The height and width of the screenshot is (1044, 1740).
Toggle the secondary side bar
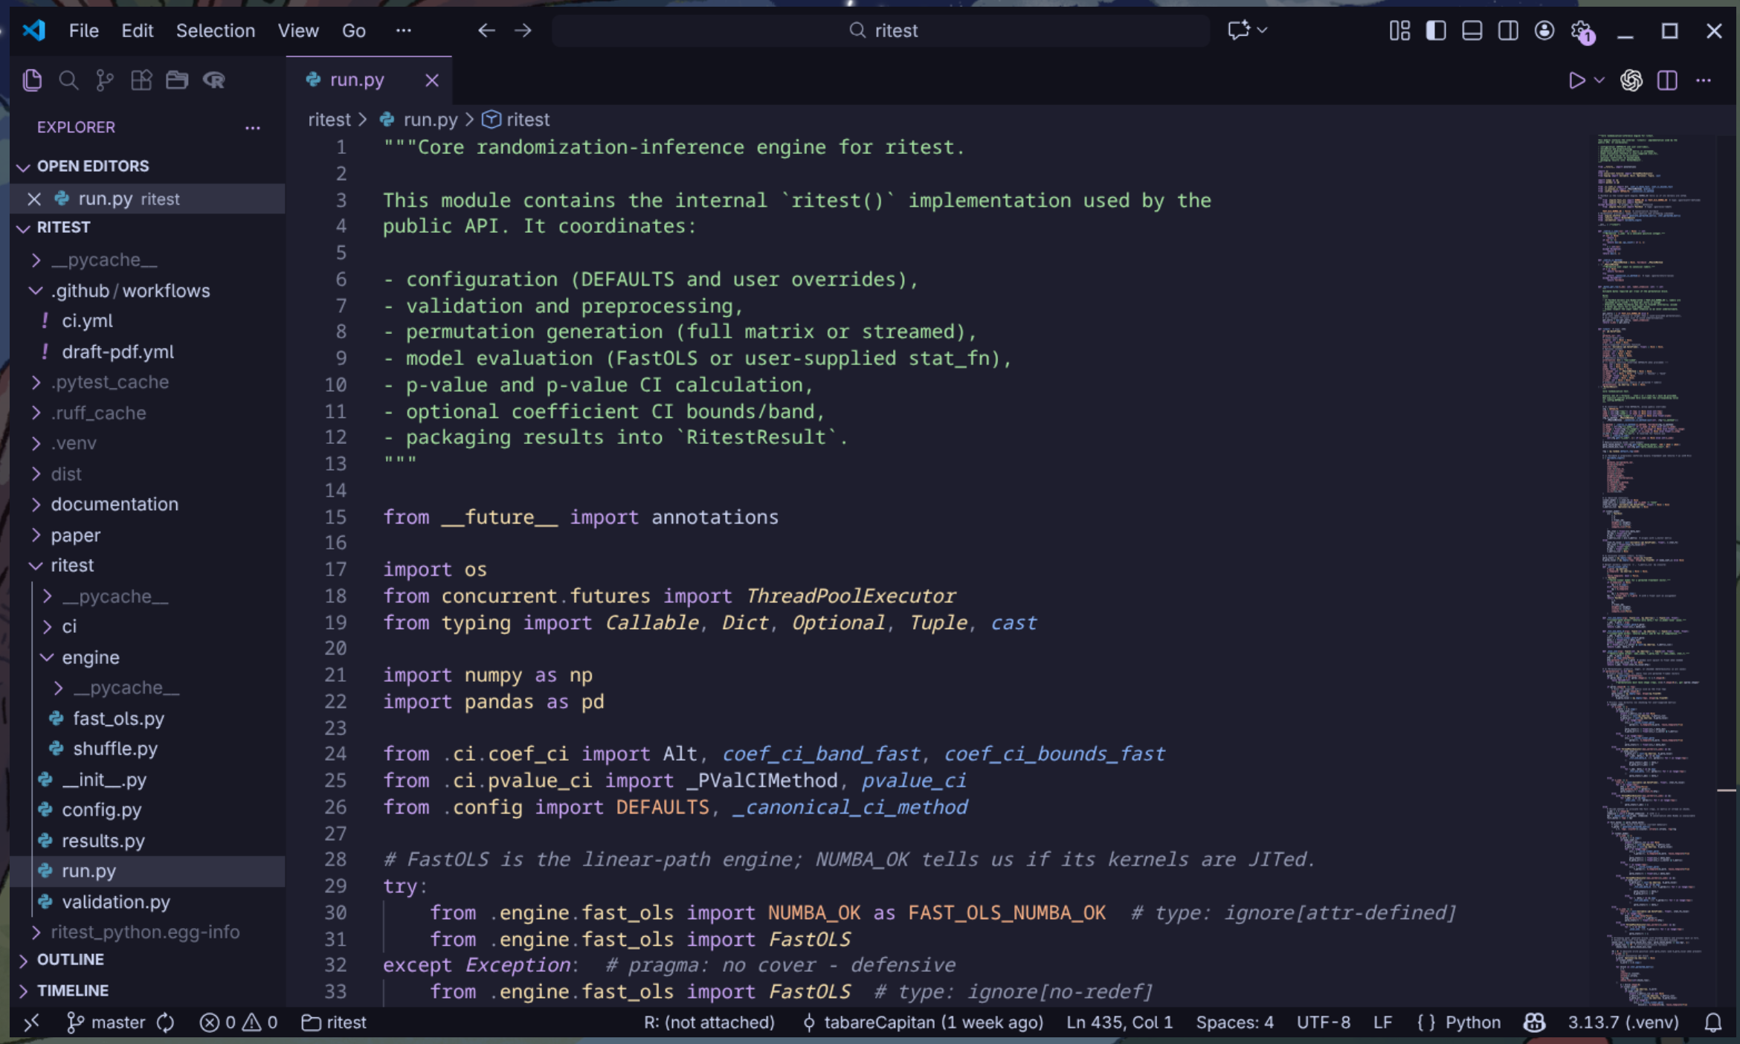pos(1507,30)
